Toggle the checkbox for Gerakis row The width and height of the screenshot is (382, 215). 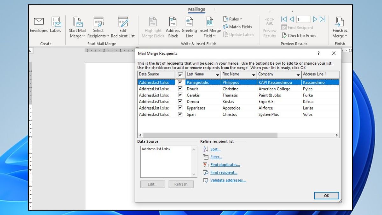tap(180, 95)
